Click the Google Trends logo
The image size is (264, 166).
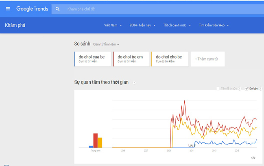pyautogui.click(x=32, y=9)
